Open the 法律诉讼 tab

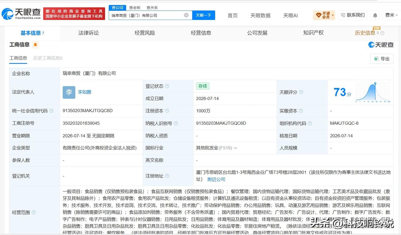pyautogui.click(x=88, y=33)
